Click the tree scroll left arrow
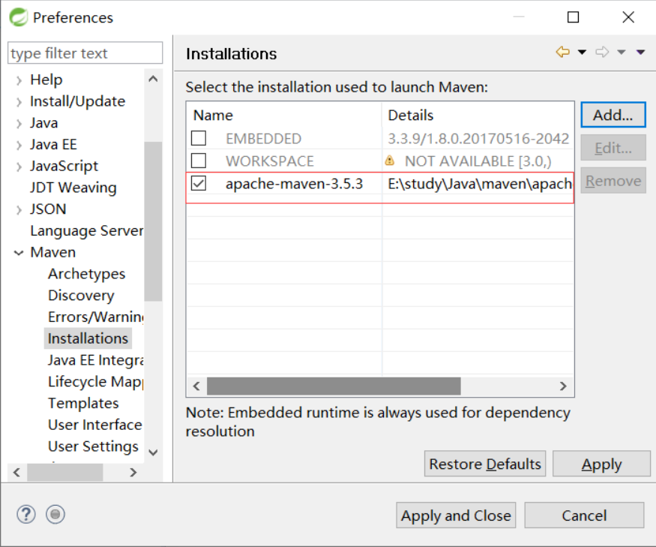This screenshot has height=547, width=656. (x=16, y=473)
